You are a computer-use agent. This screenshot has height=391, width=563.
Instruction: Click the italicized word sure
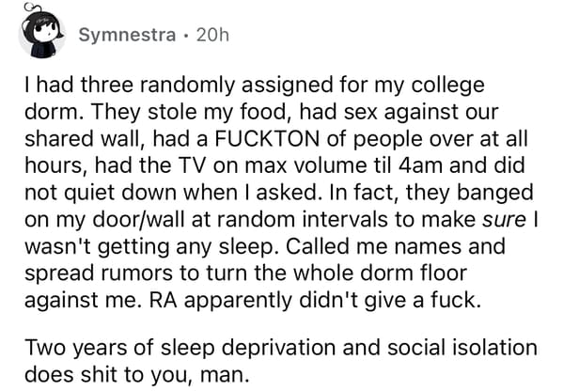point(504,219)
